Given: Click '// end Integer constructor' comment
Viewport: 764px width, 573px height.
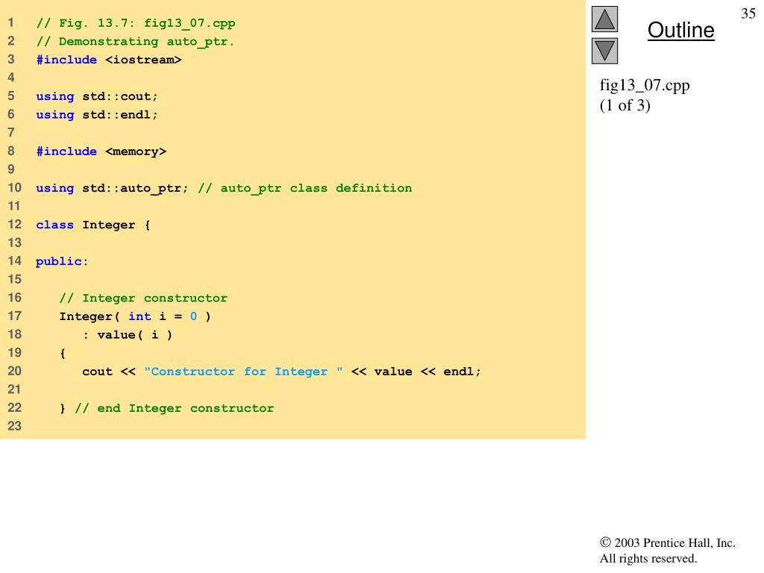Looking at the screenshot, I should tap(175, 408).
